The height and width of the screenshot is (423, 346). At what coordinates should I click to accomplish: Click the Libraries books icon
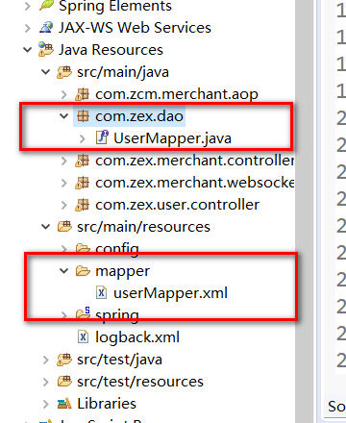click(64, 404)
